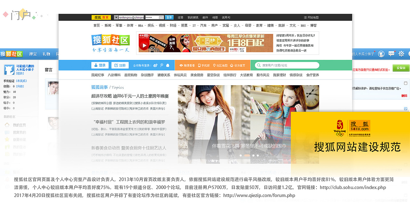Image resolution: width=410 pixels, height=205 pixels.
Task: Click the keyboard icon in password field
Action: point(161,17)
